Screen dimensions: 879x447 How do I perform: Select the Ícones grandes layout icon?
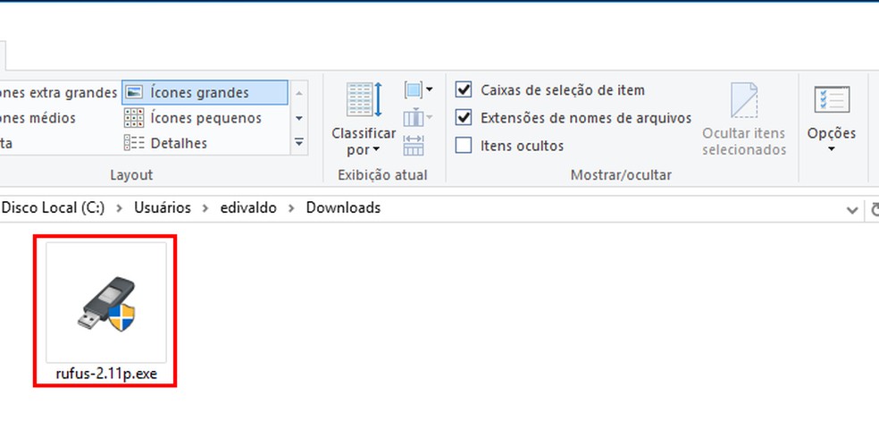pos(134,92)
